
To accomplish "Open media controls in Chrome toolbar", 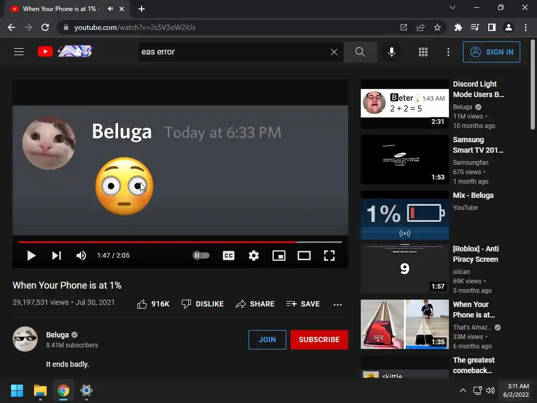I will coord(475,27).
